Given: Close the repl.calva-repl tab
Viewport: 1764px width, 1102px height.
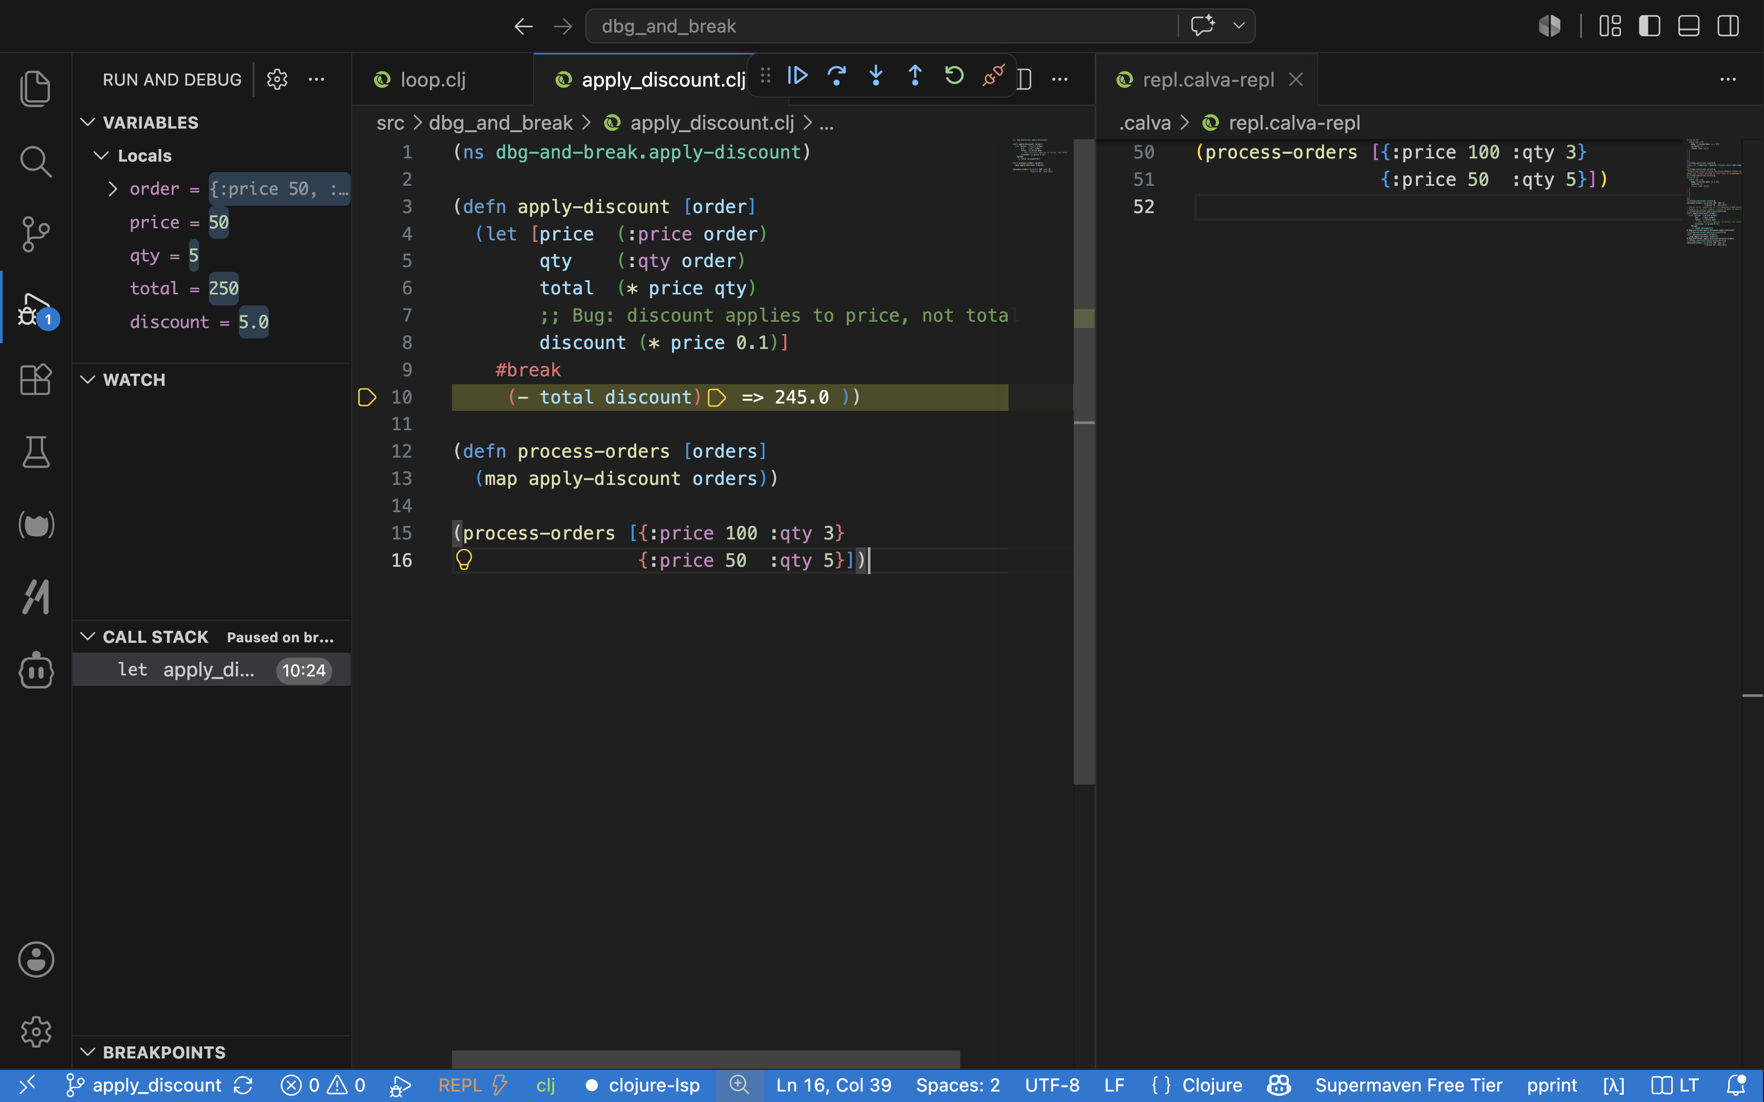Looking at the screenshot, I should [x=1295, y=79].
